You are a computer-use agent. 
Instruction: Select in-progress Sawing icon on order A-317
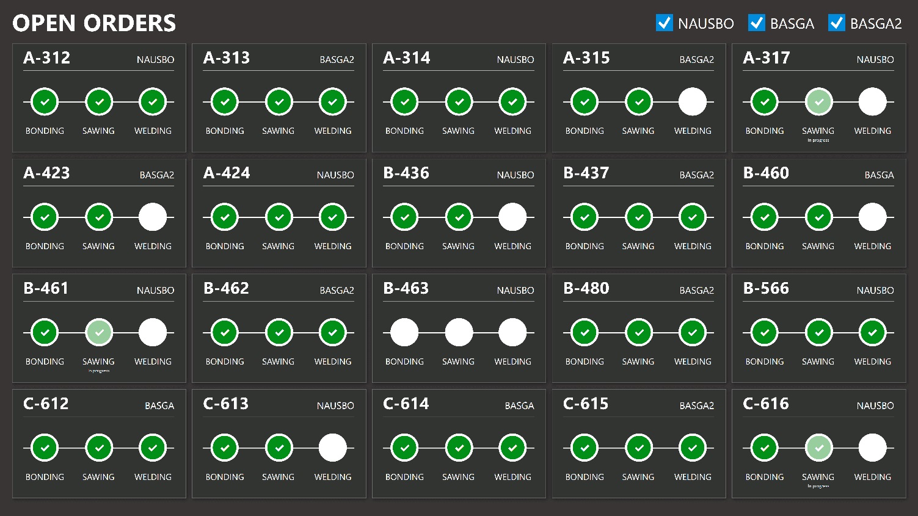(x=818, y=102)
